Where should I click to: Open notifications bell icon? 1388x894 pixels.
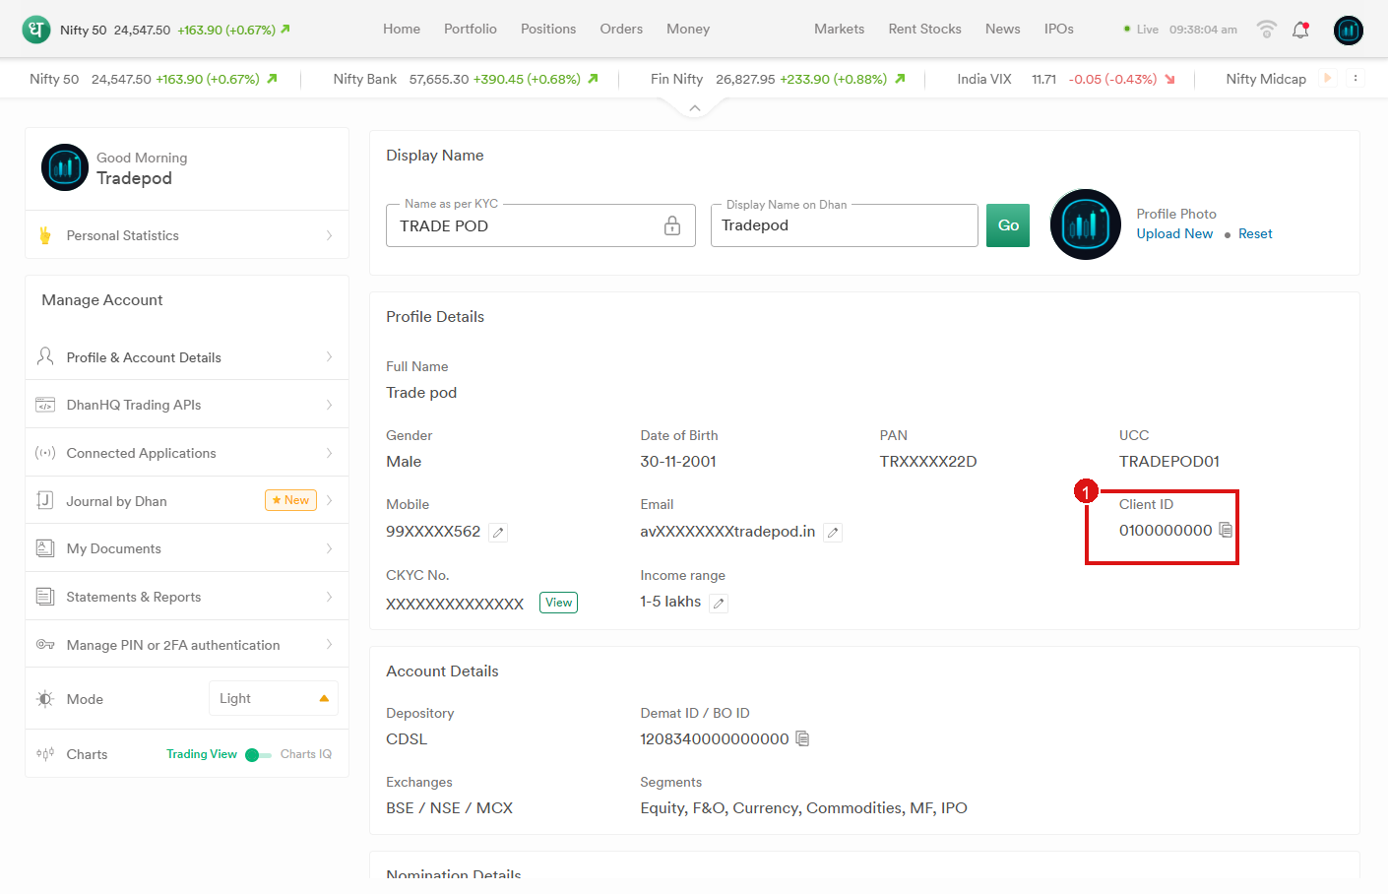(x=1300, y=30)
